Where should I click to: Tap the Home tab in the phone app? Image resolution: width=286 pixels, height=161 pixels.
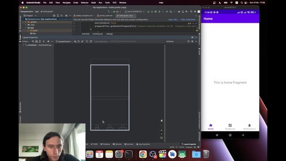(x=210, y=127)
